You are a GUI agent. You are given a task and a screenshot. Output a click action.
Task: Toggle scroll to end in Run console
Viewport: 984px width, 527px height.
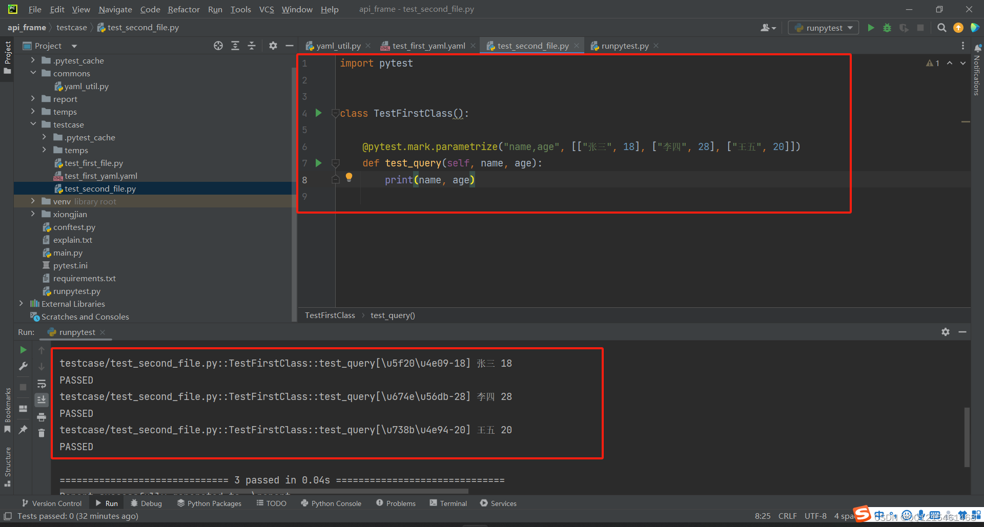tap(42, 399)
